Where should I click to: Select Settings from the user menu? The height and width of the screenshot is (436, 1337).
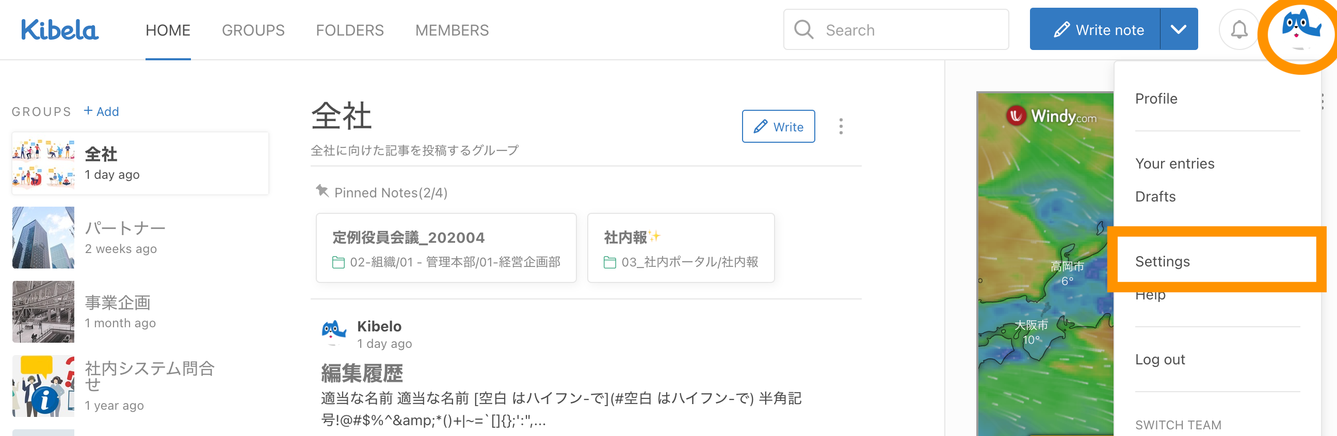click(x=1162, y=261)
